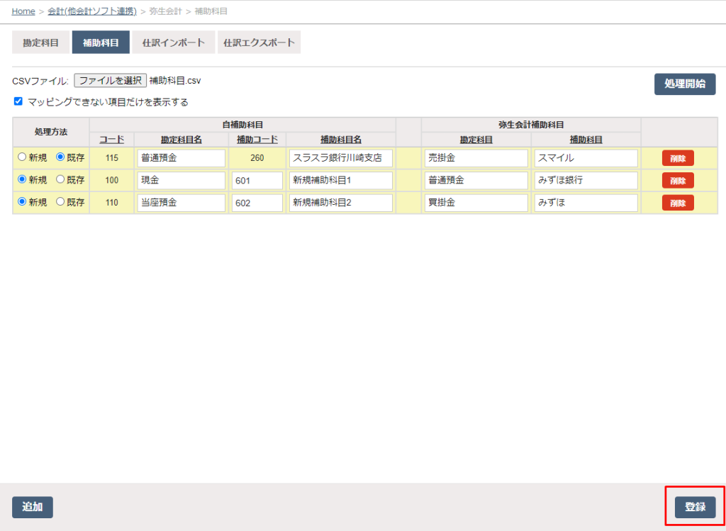Uncheck マッピングできない項目だけを表示する checkbox
Viewport: 726px width, 531px height.
[x=18, y=101]
